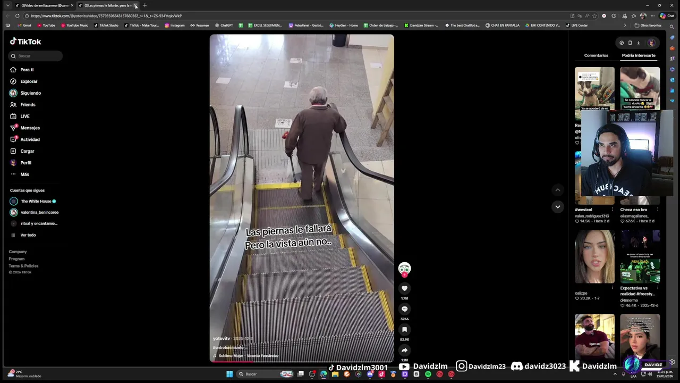
Task: Open the ChatGPT bookmark
Action: (x=224, y=25)
